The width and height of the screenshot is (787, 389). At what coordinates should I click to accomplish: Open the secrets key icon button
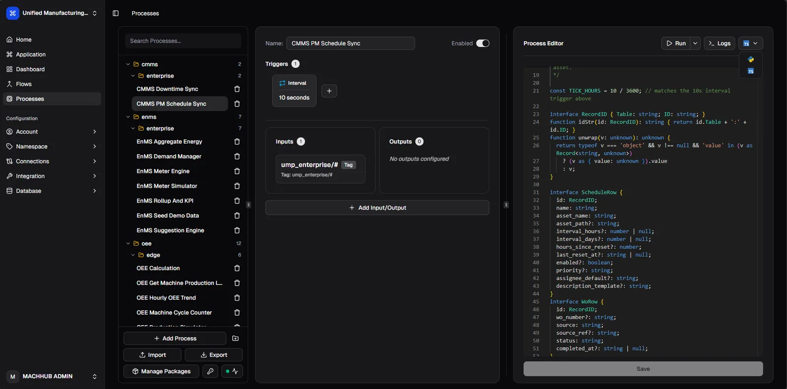210,371
